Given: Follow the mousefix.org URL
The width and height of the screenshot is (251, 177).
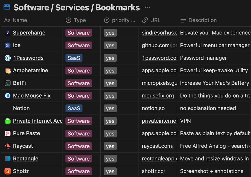Looking at the screenshot, I should [158, 96].
